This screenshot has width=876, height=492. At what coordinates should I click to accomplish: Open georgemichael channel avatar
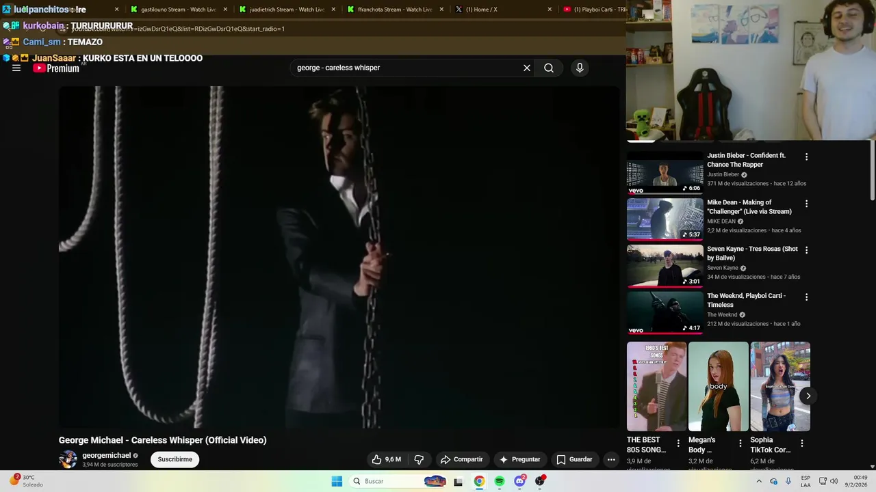68,459
